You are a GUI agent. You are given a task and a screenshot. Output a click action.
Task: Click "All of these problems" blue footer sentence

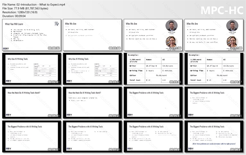coord(214,144)
